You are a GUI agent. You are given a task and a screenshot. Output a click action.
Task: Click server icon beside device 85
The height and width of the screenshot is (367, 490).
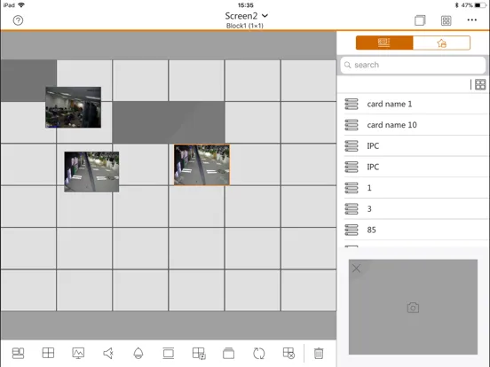click(x=352, y=230)
